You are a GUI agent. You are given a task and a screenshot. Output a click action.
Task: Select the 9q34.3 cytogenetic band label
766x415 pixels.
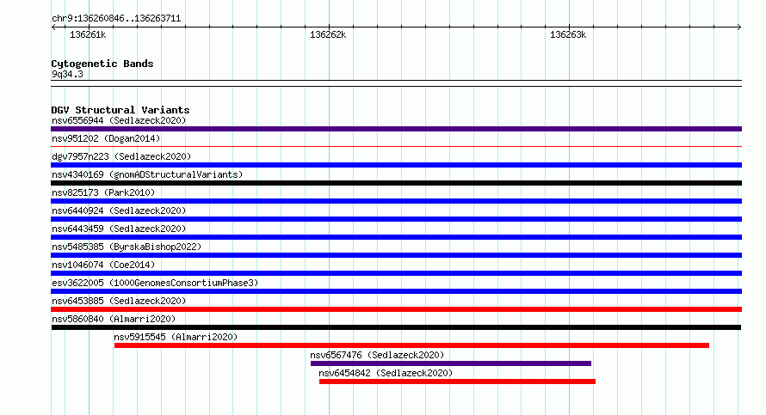tap(67, 74)
